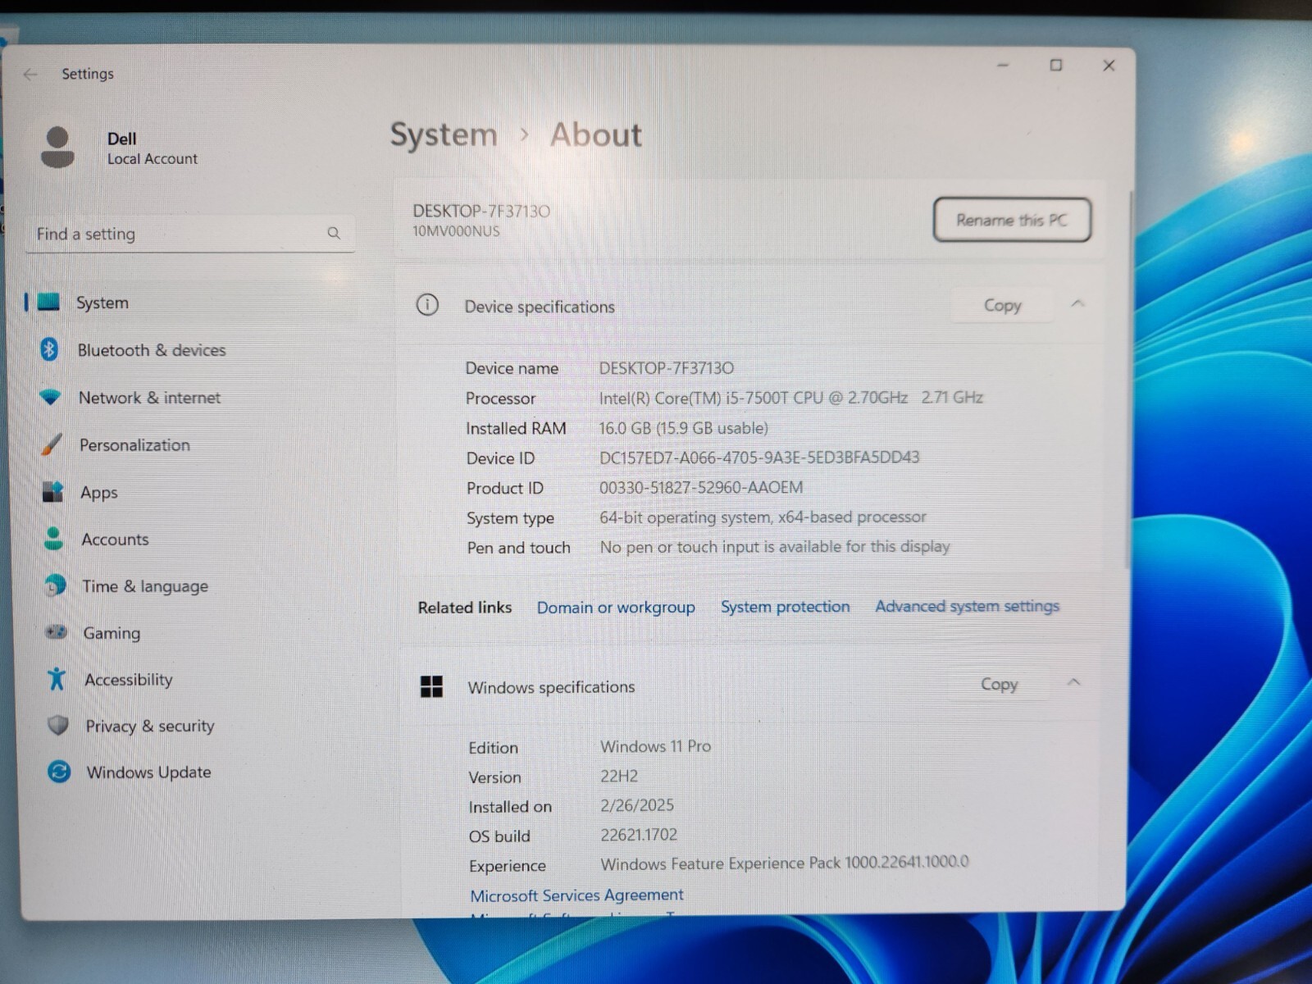1312x984 pixels.
Task: Click the OS build value 22621.1702
Action: (x=639, y=835)
